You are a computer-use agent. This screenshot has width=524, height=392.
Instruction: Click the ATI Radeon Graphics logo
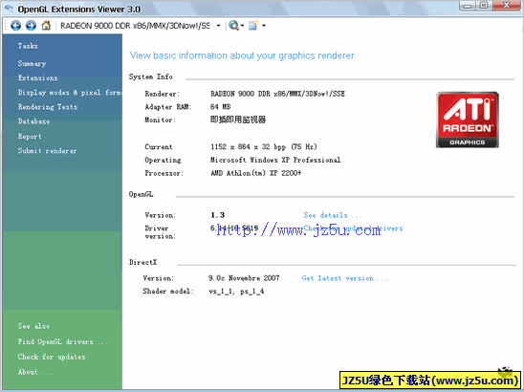[468, 120]
